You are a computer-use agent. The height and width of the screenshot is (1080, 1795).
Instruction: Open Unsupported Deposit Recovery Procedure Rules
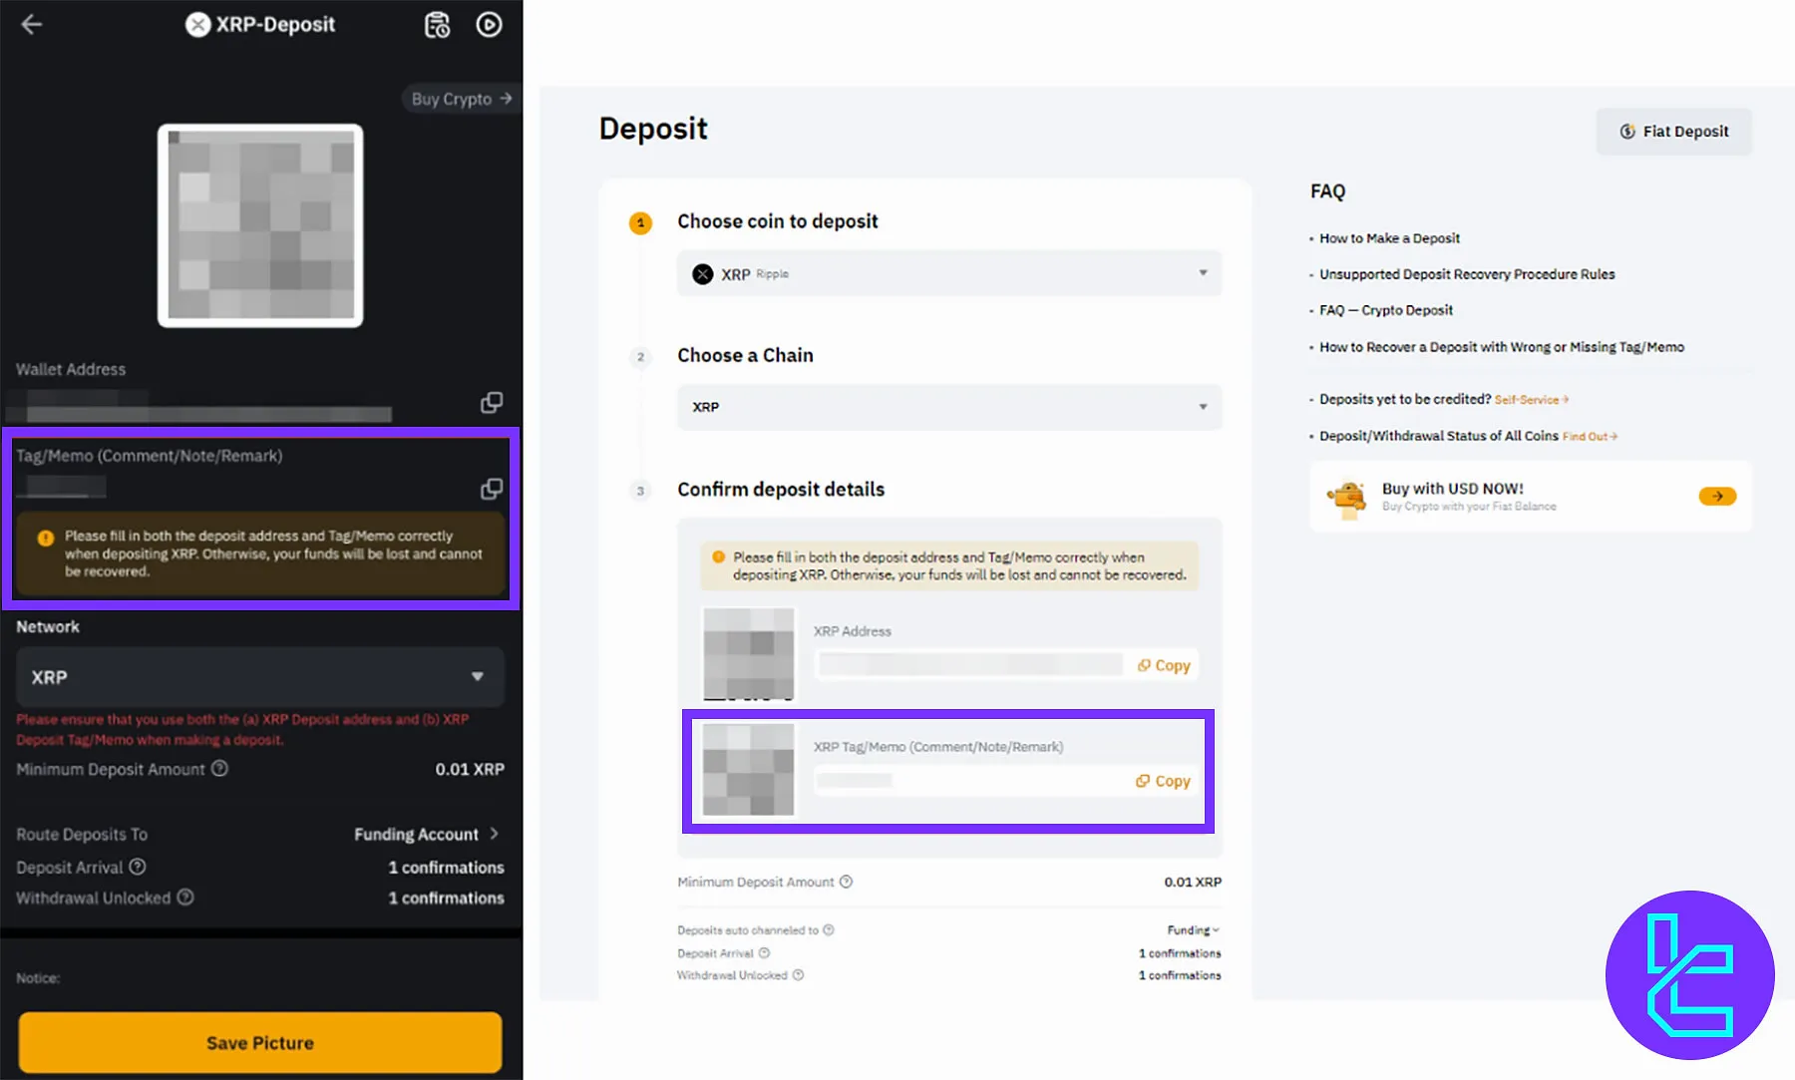coord(1467,274)
